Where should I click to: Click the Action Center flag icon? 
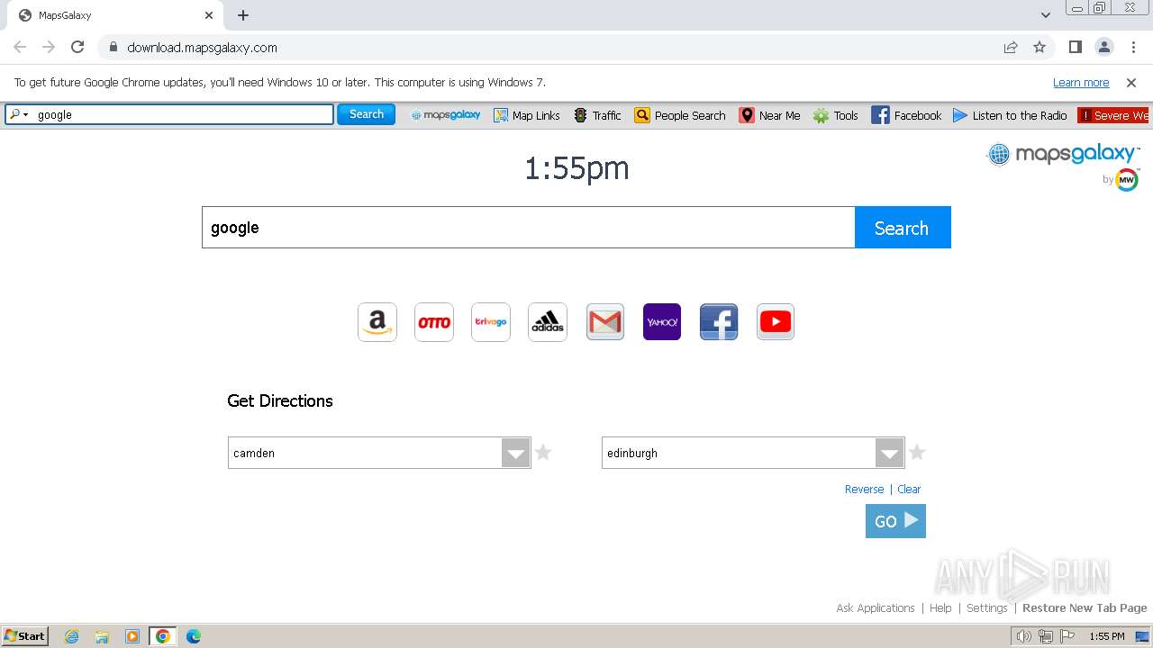pos(1067,636)
